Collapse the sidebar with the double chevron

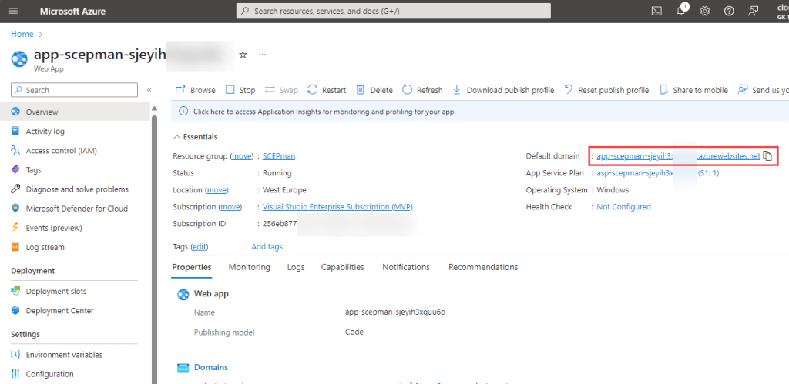point(149,90)
